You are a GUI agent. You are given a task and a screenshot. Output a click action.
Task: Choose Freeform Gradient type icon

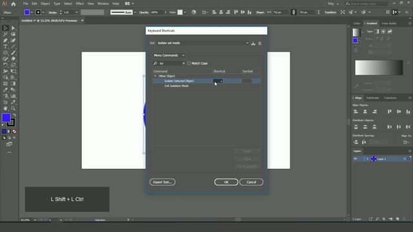coord(390,32)
